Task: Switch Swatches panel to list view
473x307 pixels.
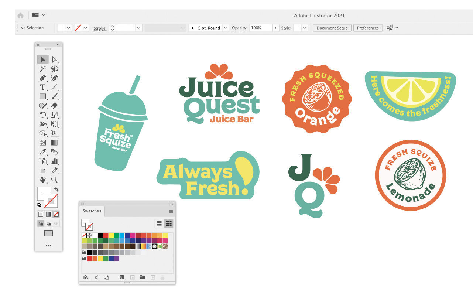Action: pyautogui.click(x=159, y=224)
